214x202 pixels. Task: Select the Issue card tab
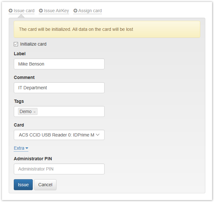tap(24, 11)
